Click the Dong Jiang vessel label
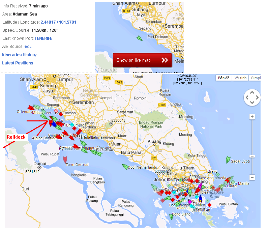This screenshot has width=268, height=229. pos(181,214)
